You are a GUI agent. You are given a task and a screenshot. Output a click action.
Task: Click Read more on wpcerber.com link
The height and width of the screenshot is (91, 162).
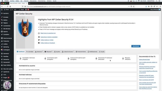click(x=48, y=33)
